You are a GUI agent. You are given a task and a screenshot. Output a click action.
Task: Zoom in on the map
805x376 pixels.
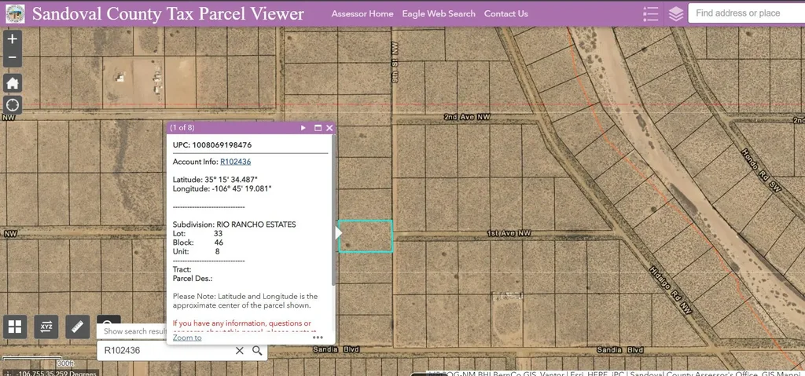pos(13,38)
